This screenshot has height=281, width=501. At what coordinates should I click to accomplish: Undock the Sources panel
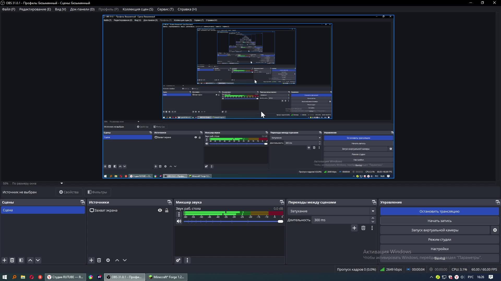coord(169,202)
